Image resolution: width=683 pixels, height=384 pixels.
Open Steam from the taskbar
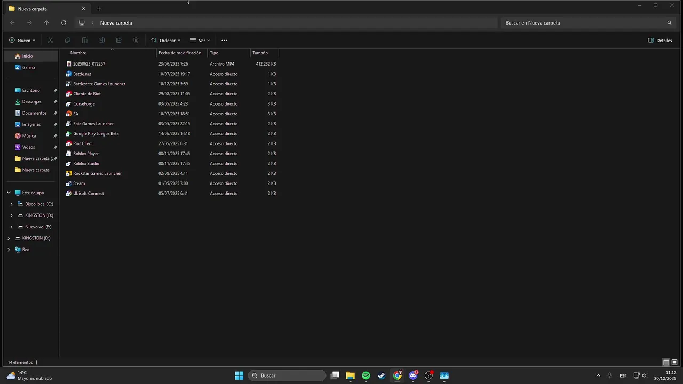(x=382, y=375)
